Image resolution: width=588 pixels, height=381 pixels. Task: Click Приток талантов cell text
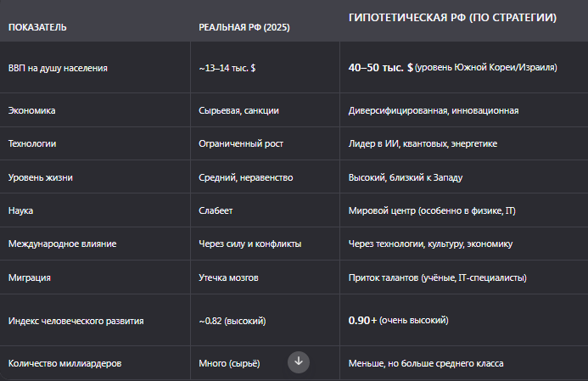tap(438, 277)
